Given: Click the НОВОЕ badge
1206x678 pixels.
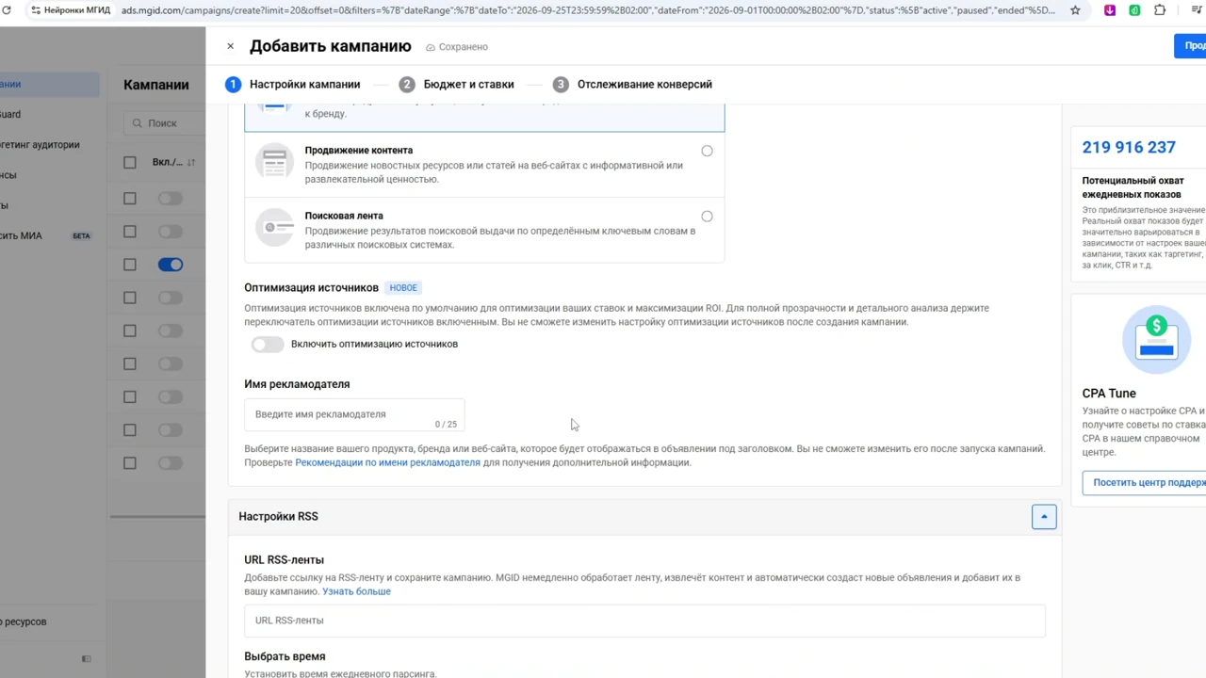Looking at the screenshot, I should click(x=403, y=288).
